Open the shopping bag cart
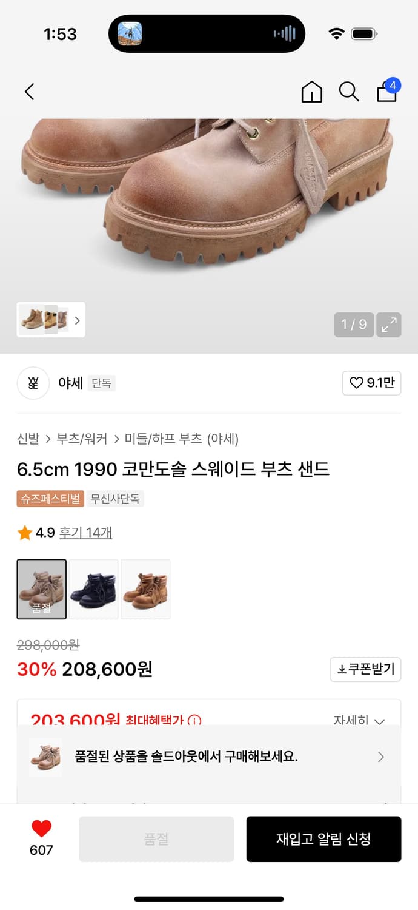 386,92
